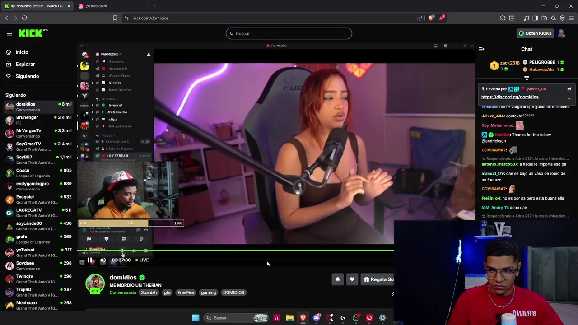Open SoyOmarTV channel in sidebar

38,146
